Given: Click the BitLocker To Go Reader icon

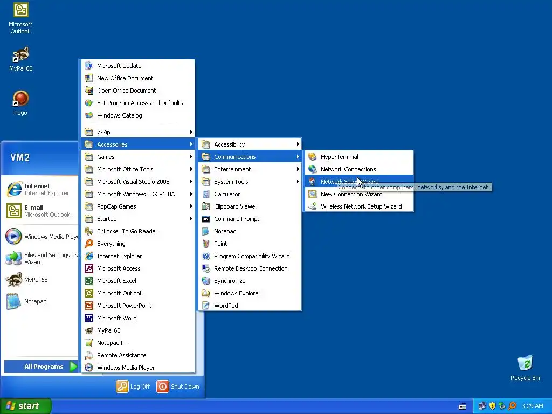Looking at the screenshot, I should [x=89, y=231].
